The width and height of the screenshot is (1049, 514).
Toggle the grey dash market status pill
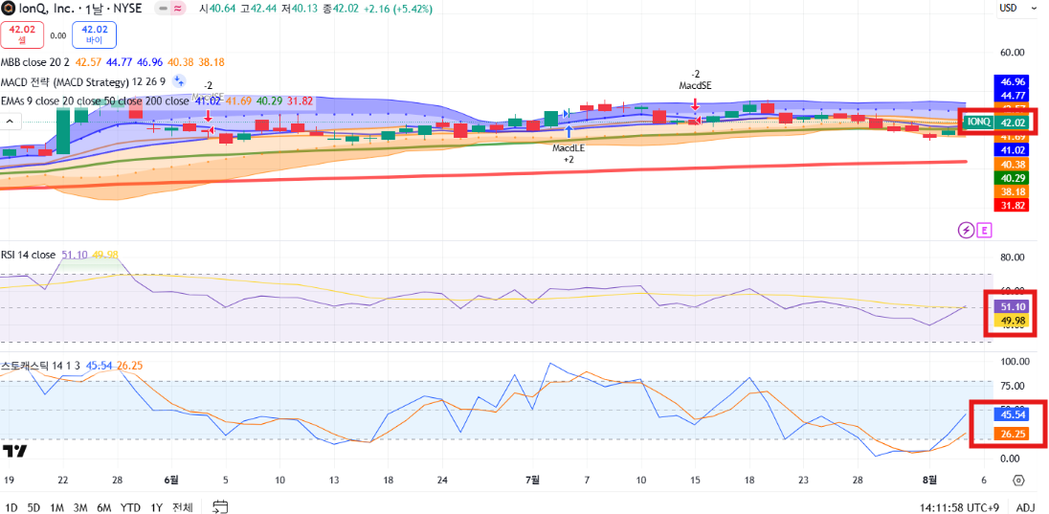pos(161,10)
